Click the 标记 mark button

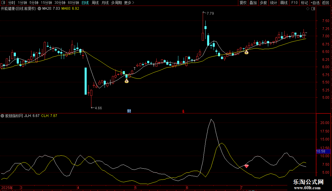tap(304, 3)
